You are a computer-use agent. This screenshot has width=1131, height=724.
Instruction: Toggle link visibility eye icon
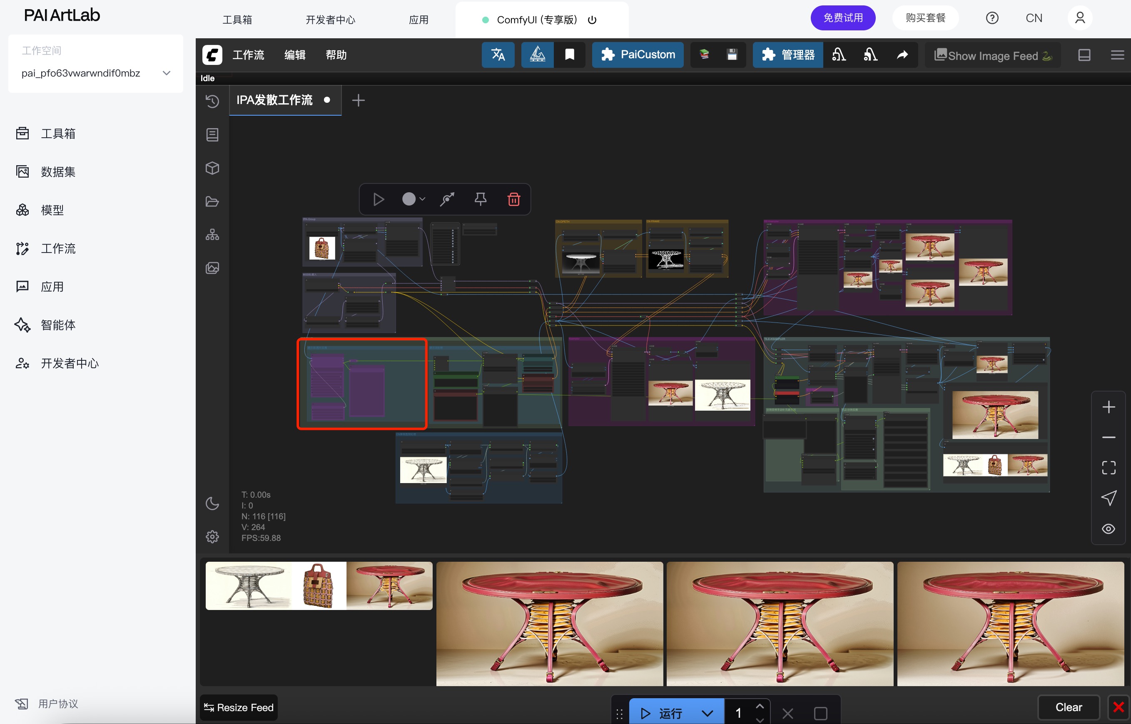pyautogui.click(x=1109, y=529)
